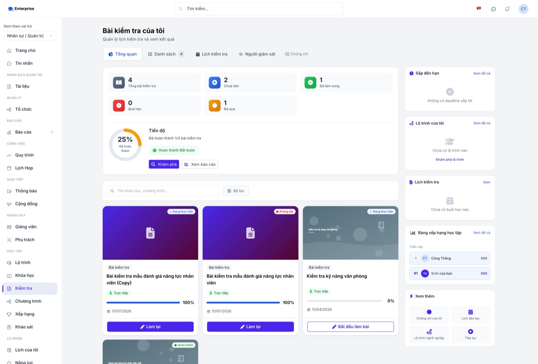Click the Phụ trách sidebar icon

click(9, 240)
